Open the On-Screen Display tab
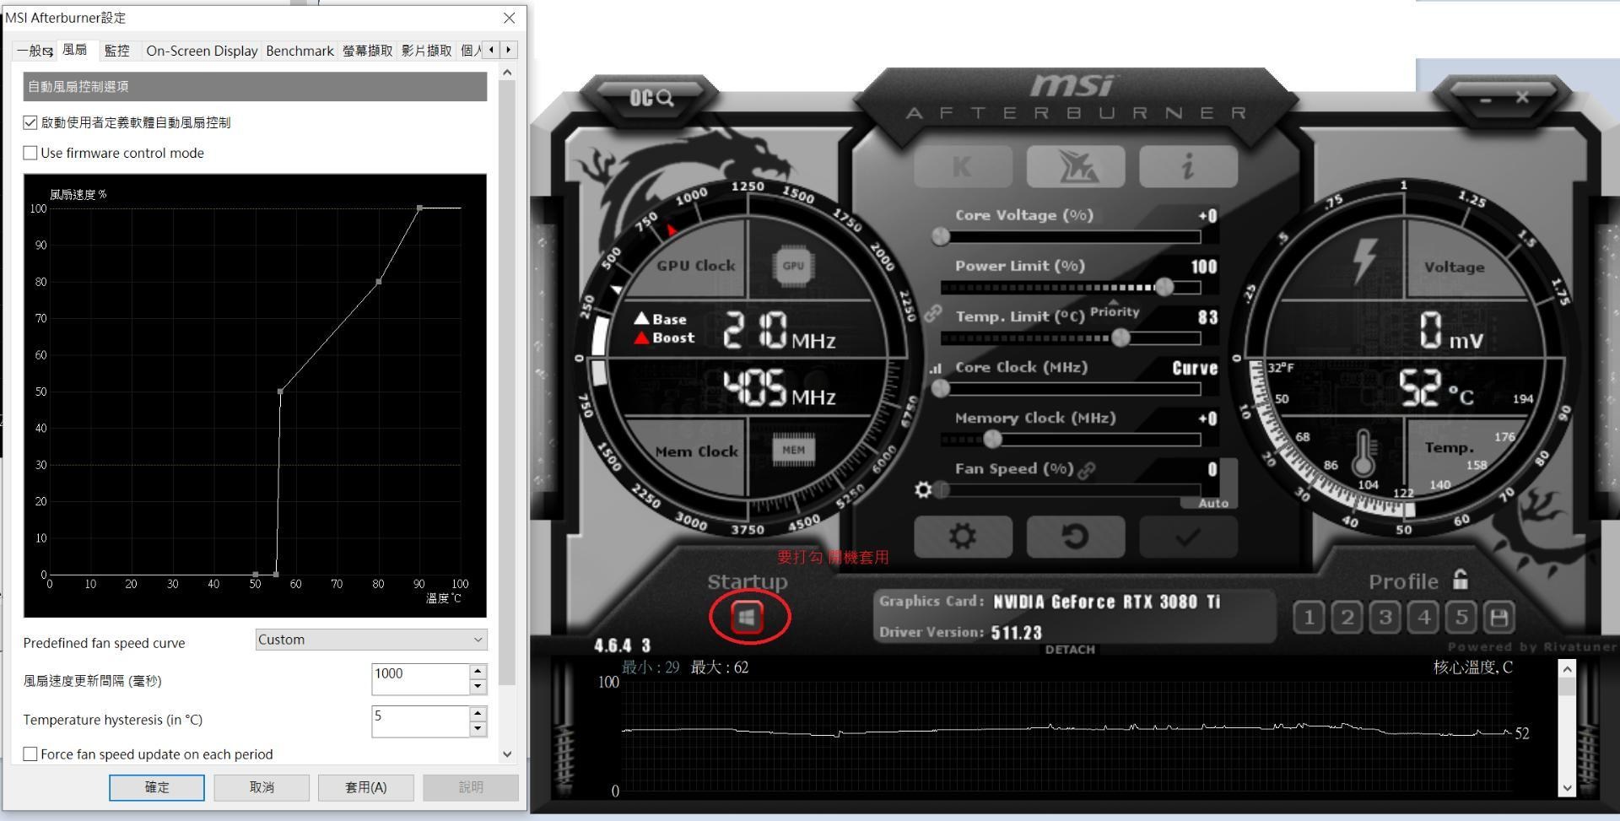 click(x=202, y=51)
